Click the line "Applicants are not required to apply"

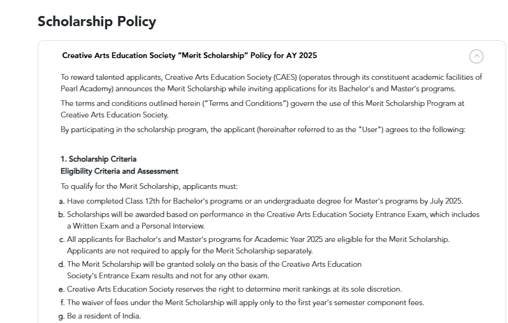tap(171, 250)
